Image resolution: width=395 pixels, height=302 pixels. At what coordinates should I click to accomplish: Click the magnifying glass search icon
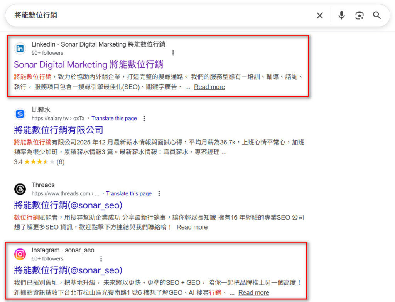377,15
